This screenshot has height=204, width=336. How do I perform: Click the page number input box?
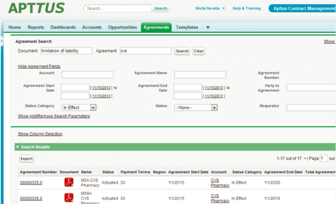tap(324, 159)
